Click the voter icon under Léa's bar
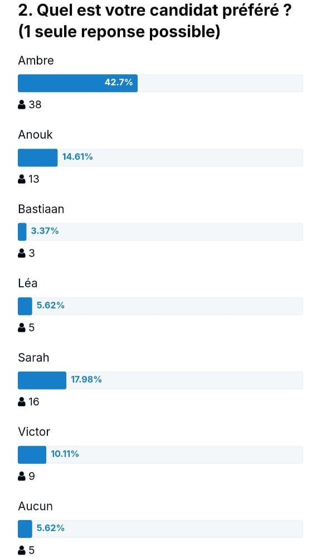Screen dimensions: 321x558 click(x=22, y=328)
